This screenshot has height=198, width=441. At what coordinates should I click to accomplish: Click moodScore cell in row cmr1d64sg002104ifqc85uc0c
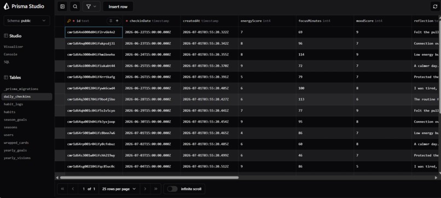(382, 166)
